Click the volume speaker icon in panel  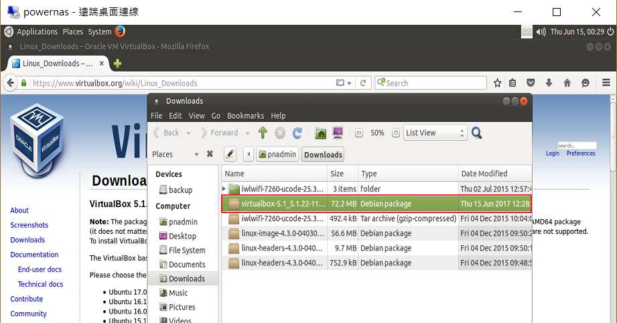click(x=541, y=32)
